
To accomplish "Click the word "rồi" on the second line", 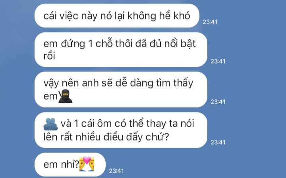I will [49, 56].
